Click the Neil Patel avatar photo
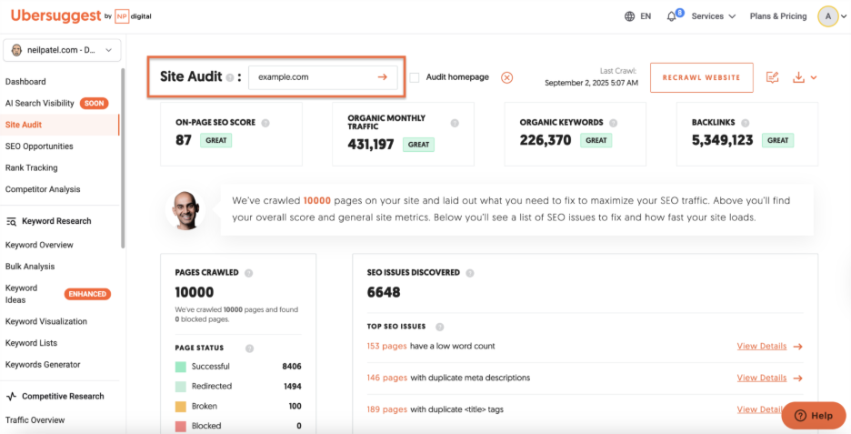851x434 pixels. (185, 209)
